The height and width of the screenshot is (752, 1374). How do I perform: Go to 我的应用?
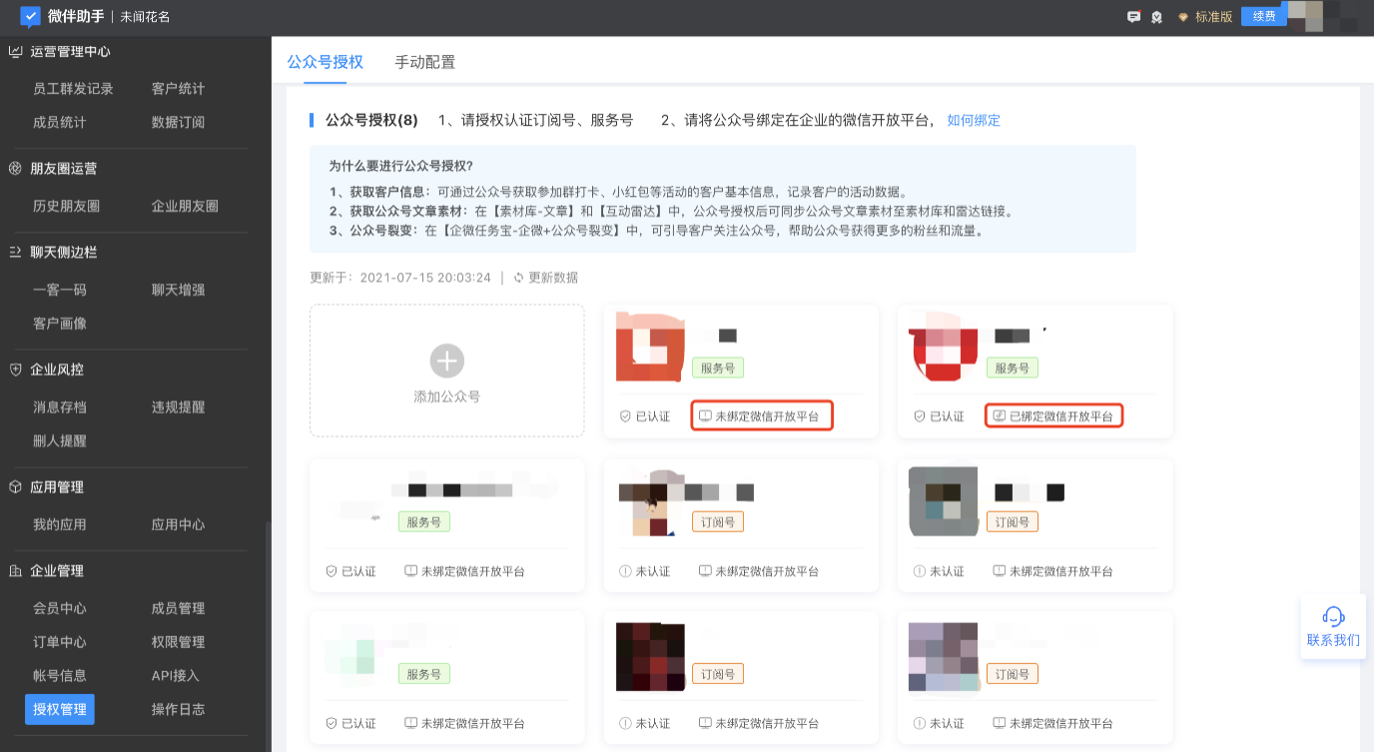(59, 525)
